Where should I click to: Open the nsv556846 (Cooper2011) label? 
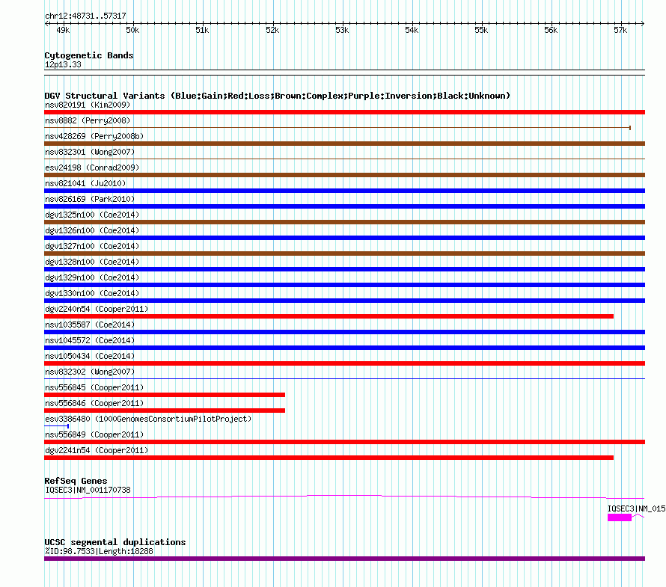[x=94, y=403]
